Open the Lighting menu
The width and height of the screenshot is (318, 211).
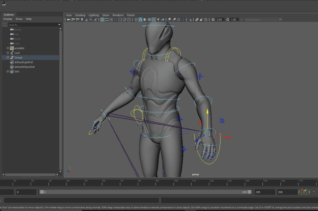pyautogui.click(x=94, y=15)
